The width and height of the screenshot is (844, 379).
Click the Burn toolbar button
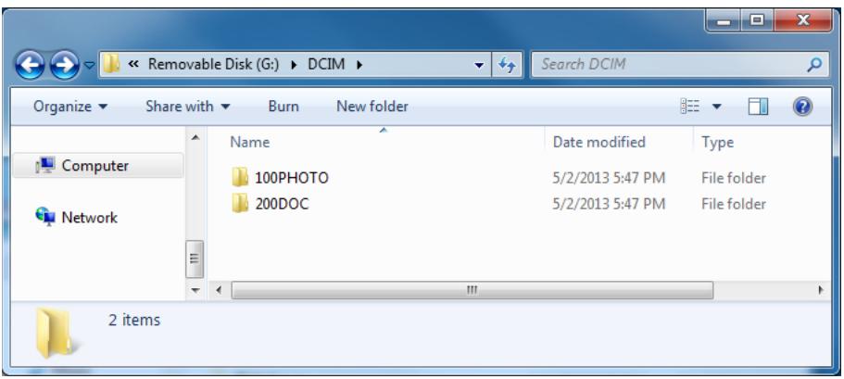[x=283, y=106]
